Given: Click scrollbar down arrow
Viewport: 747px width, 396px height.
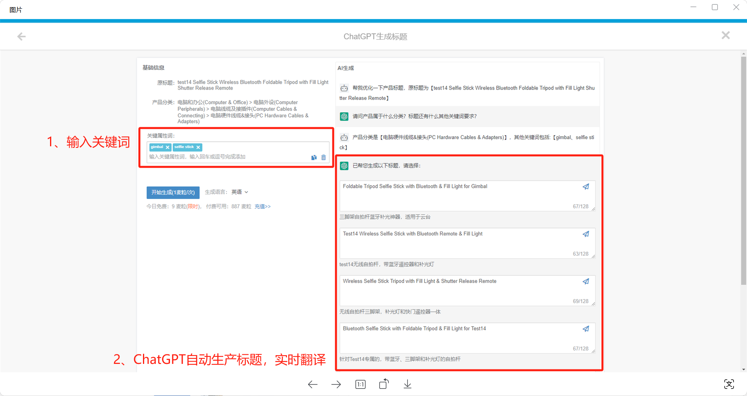Looking at the screenshot, I should 743,369.
